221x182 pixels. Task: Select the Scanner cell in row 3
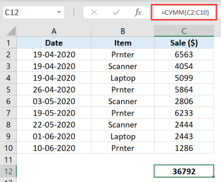123,66
